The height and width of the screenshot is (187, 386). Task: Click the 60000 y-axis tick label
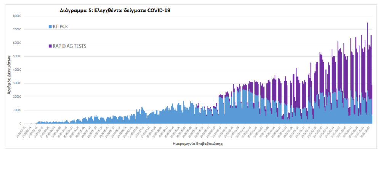click(x=17, y=43)
